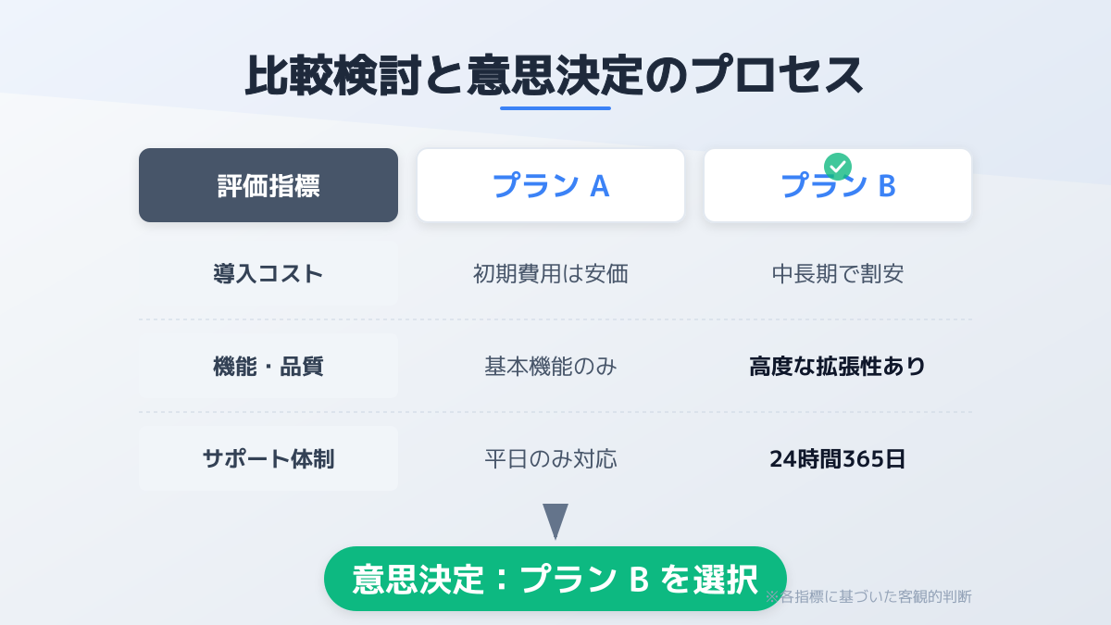Click the downward arrow above the decision

[x=555, y=521]
